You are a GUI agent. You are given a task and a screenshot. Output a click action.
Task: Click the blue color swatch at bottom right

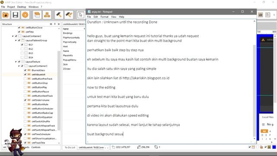coord(274,147)
